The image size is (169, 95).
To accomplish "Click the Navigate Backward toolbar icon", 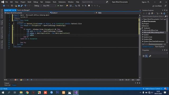I will pyautogui.click(x=4, y=6).
